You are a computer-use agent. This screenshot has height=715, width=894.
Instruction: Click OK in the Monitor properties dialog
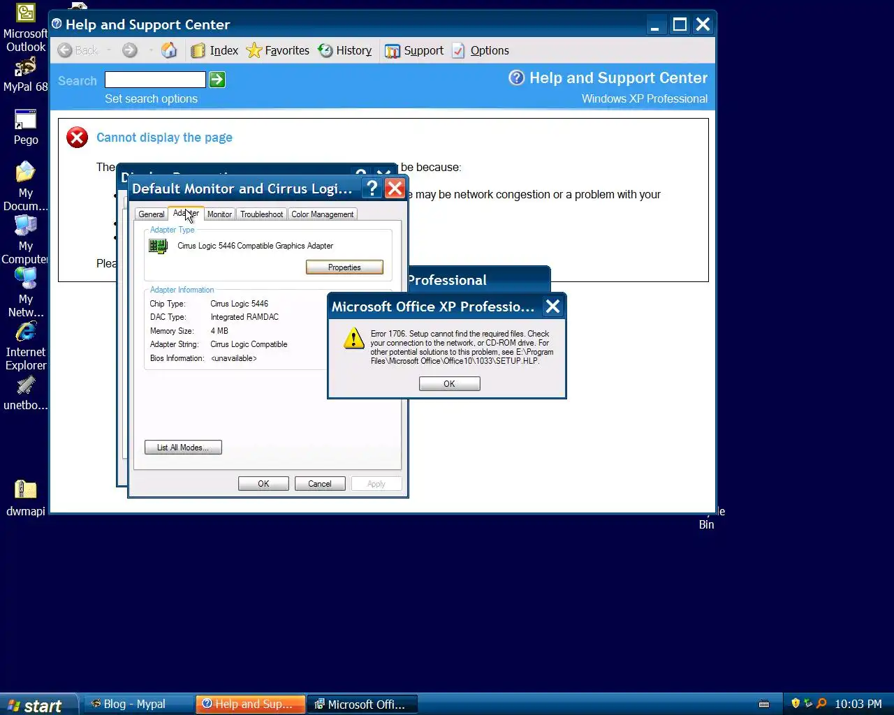click(x=263, y=484)
